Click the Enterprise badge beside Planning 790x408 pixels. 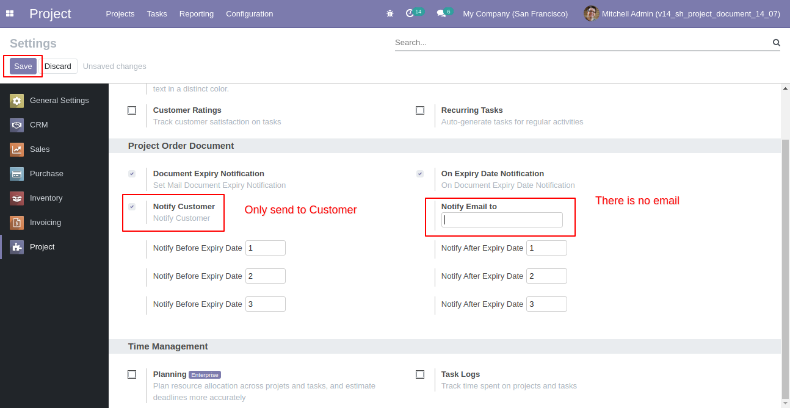(205, 375)
